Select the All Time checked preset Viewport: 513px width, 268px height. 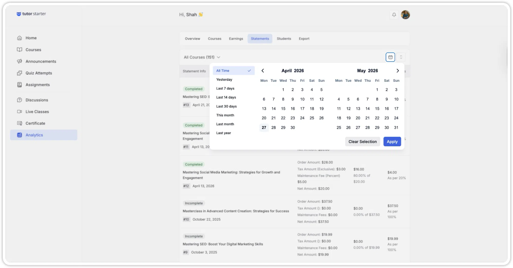click(234, 71)
